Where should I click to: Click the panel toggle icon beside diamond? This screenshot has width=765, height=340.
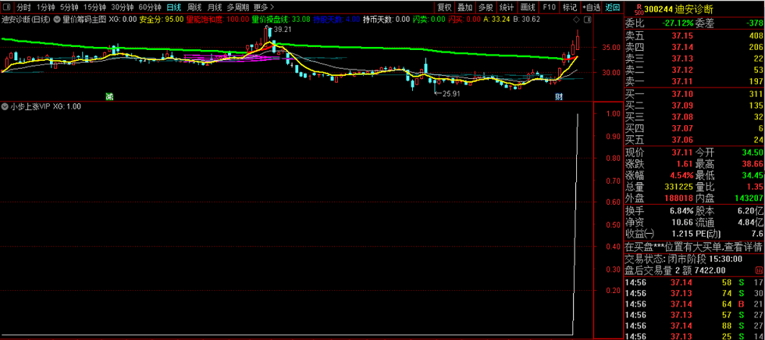(586, 20)
